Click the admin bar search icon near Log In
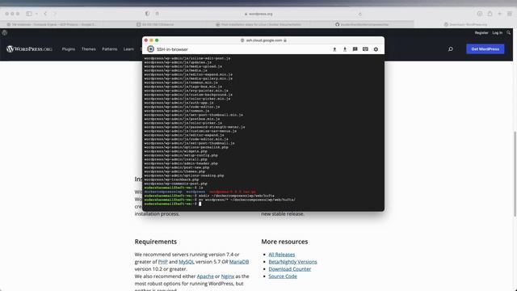The height and width of the screenshot is (291, 517). (x=509, y=32)
